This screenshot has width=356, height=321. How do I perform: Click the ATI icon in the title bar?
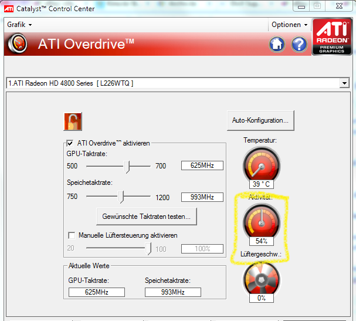(x=9, y=9)
